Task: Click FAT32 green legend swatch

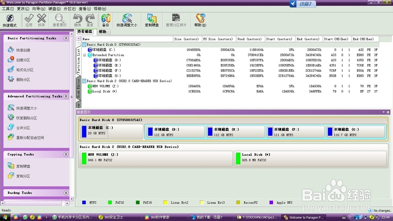Action: point(110,203)
